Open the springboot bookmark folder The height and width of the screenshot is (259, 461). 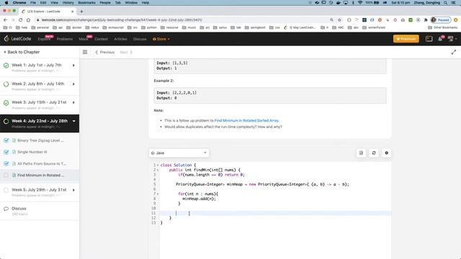pos(255,27)
